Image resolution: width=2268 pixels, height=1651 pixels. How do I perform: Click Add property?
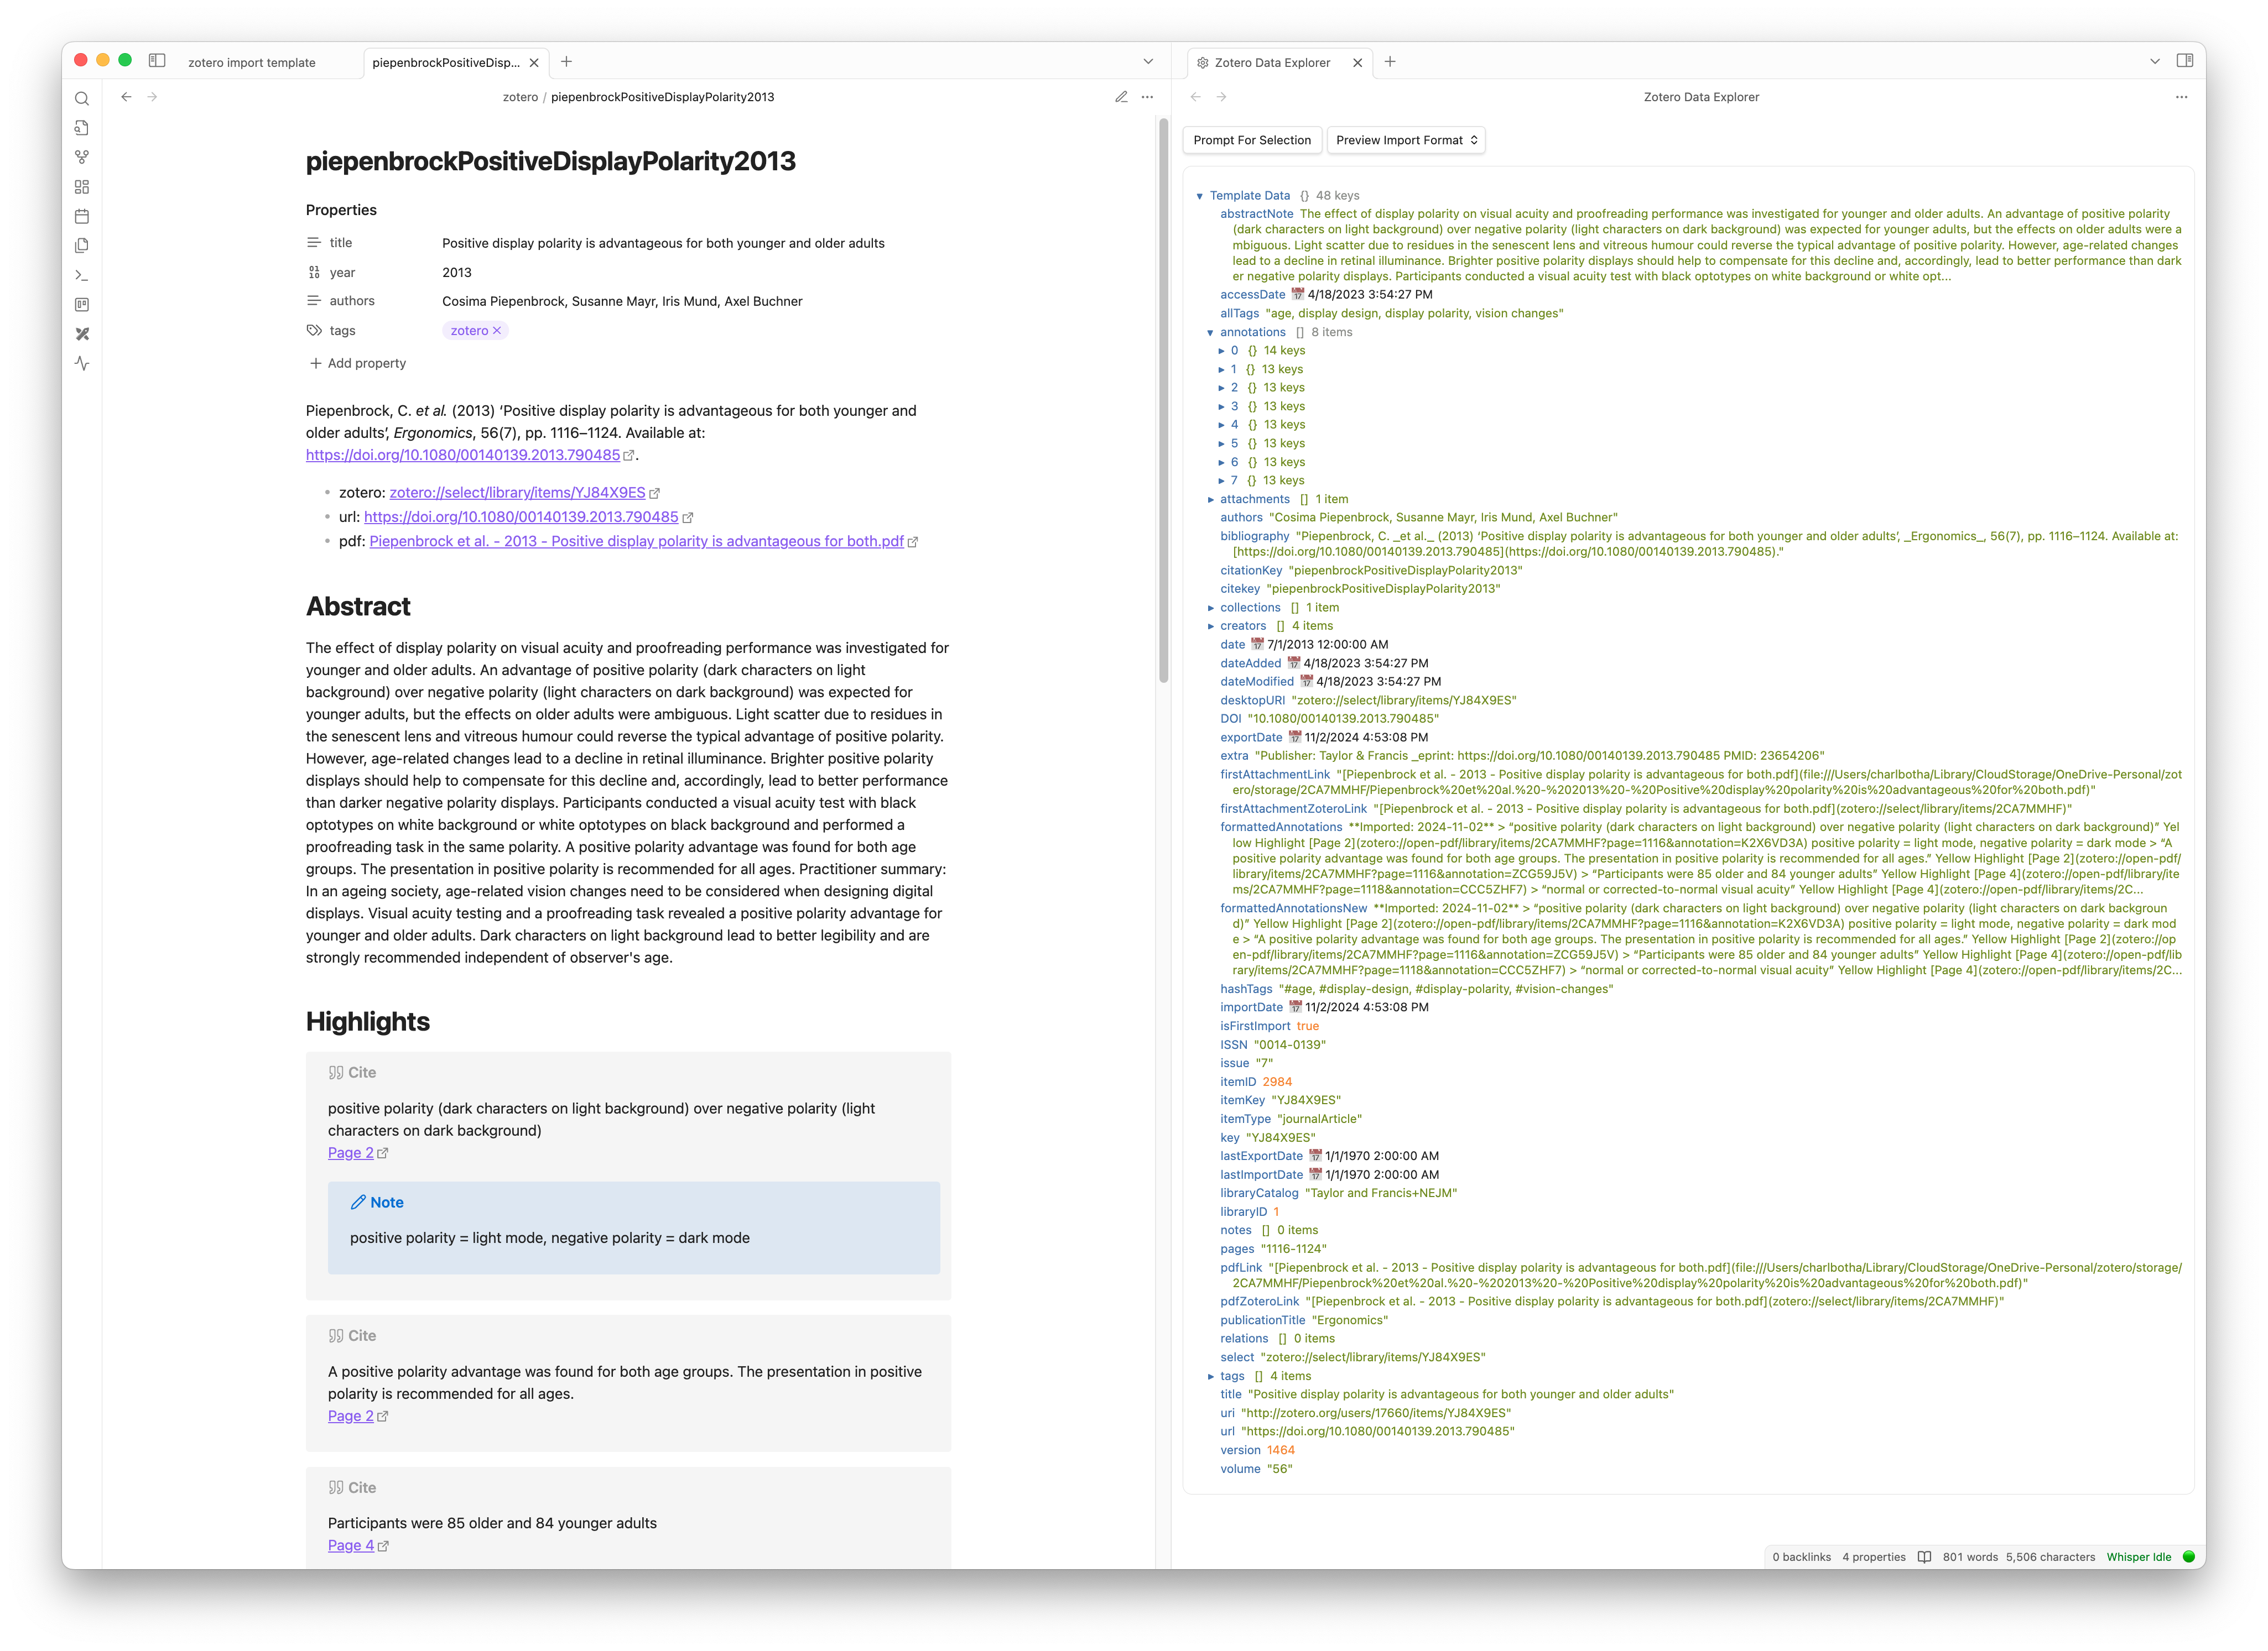pos(358,364)
